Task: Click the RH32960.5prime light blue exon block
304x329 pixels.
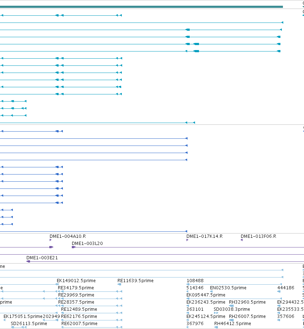Action: coord(231,306)
